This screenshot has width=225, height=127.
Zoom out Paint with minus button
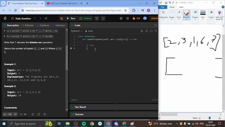[x=199, y=118]
